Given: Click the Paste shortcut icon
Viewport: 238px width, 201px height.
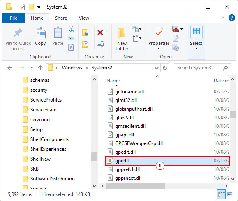Looking at the screenshot, I should click(71, 47).
